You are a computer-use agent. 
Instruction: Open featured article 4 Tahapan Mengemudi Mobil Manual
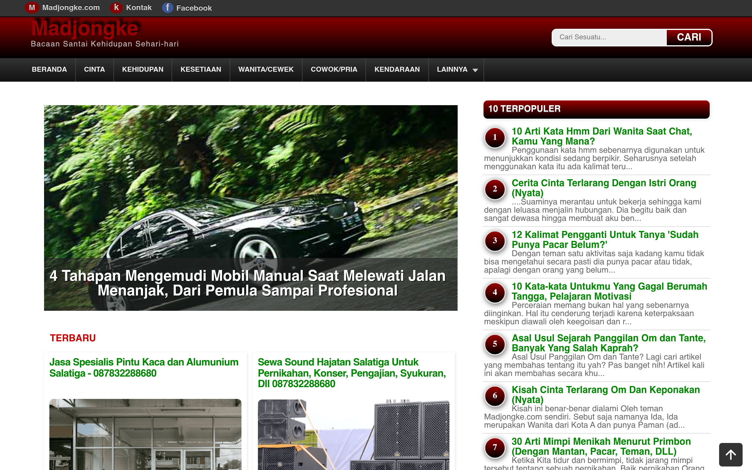(248, 283)
